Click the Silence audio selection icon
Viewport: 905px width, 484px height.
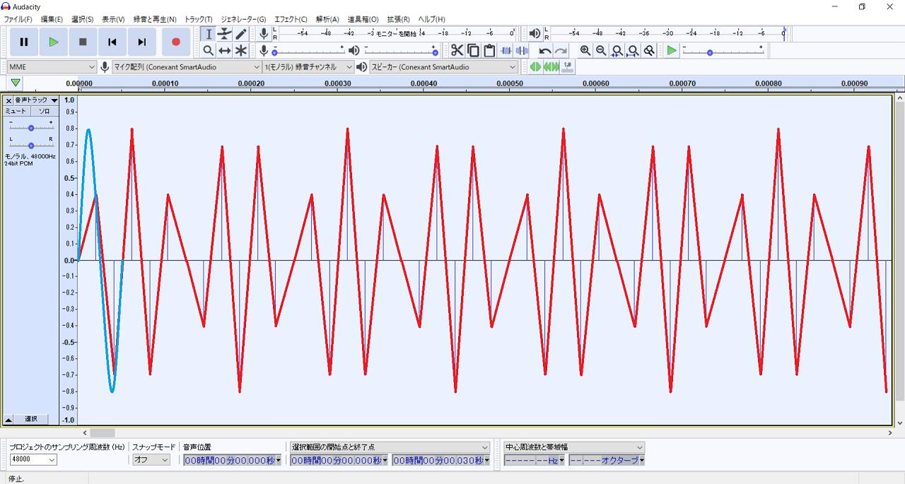click(x=522, y=50)
